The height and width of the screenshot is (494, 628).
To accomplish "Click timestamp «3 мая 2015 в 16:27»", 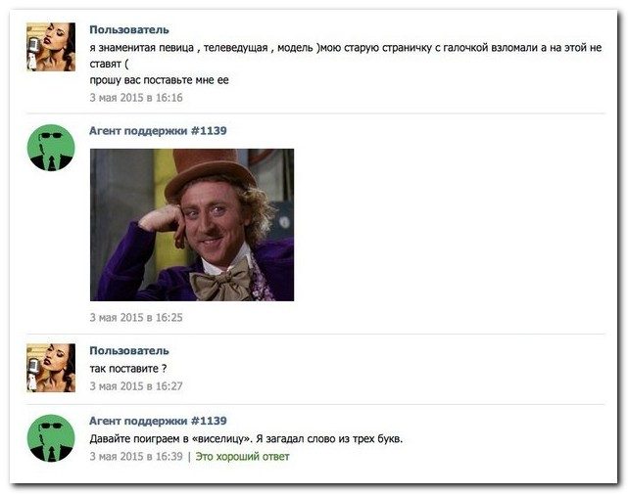I will click(x=136, y=386).
